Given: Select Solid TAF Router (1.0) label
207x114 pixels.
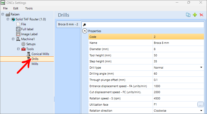Looking at the screenshot, I should 31,19.
